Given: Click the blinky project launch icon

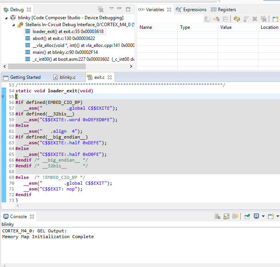Looking at the screenshot, I should (x=13, y=18).
